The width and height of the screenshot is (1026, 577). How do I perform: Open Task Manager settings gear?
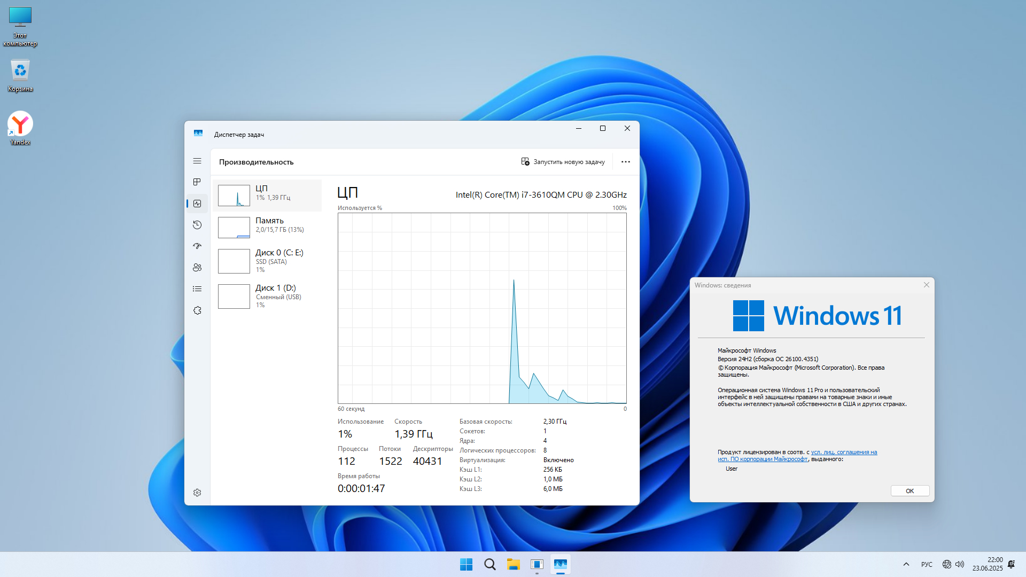pyautogui.click(x=197, y=493)
